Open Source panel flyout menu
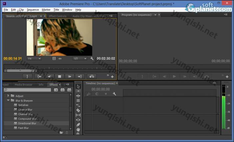Image resolution: width=234 pixels, height=142 pixels. 111,16
